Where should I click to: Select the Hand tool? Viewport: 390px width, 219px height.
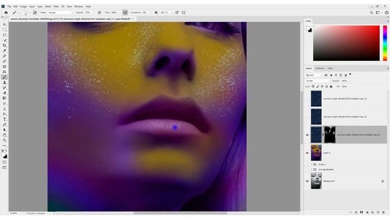point(4,135)
